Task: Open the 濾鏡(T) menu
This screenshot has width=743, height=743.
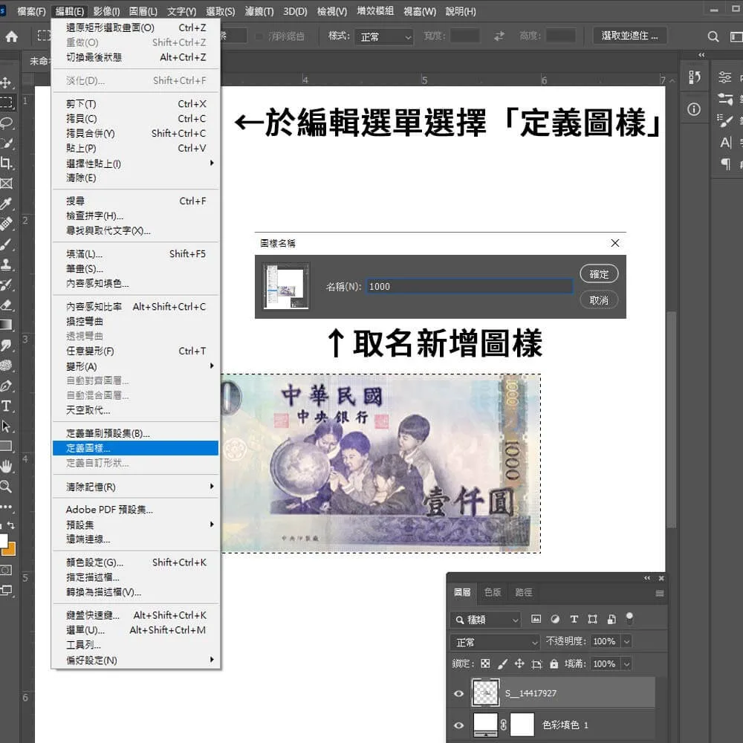Action: click(x=259, y=11)
